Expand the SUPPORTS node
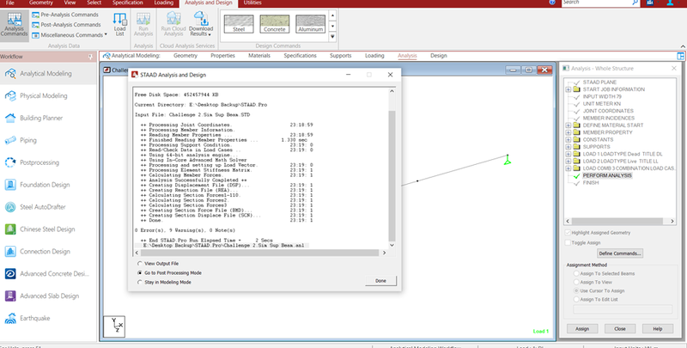Viewport: 687px width, 348px height. pyautogui.click(x=568, y=147)
